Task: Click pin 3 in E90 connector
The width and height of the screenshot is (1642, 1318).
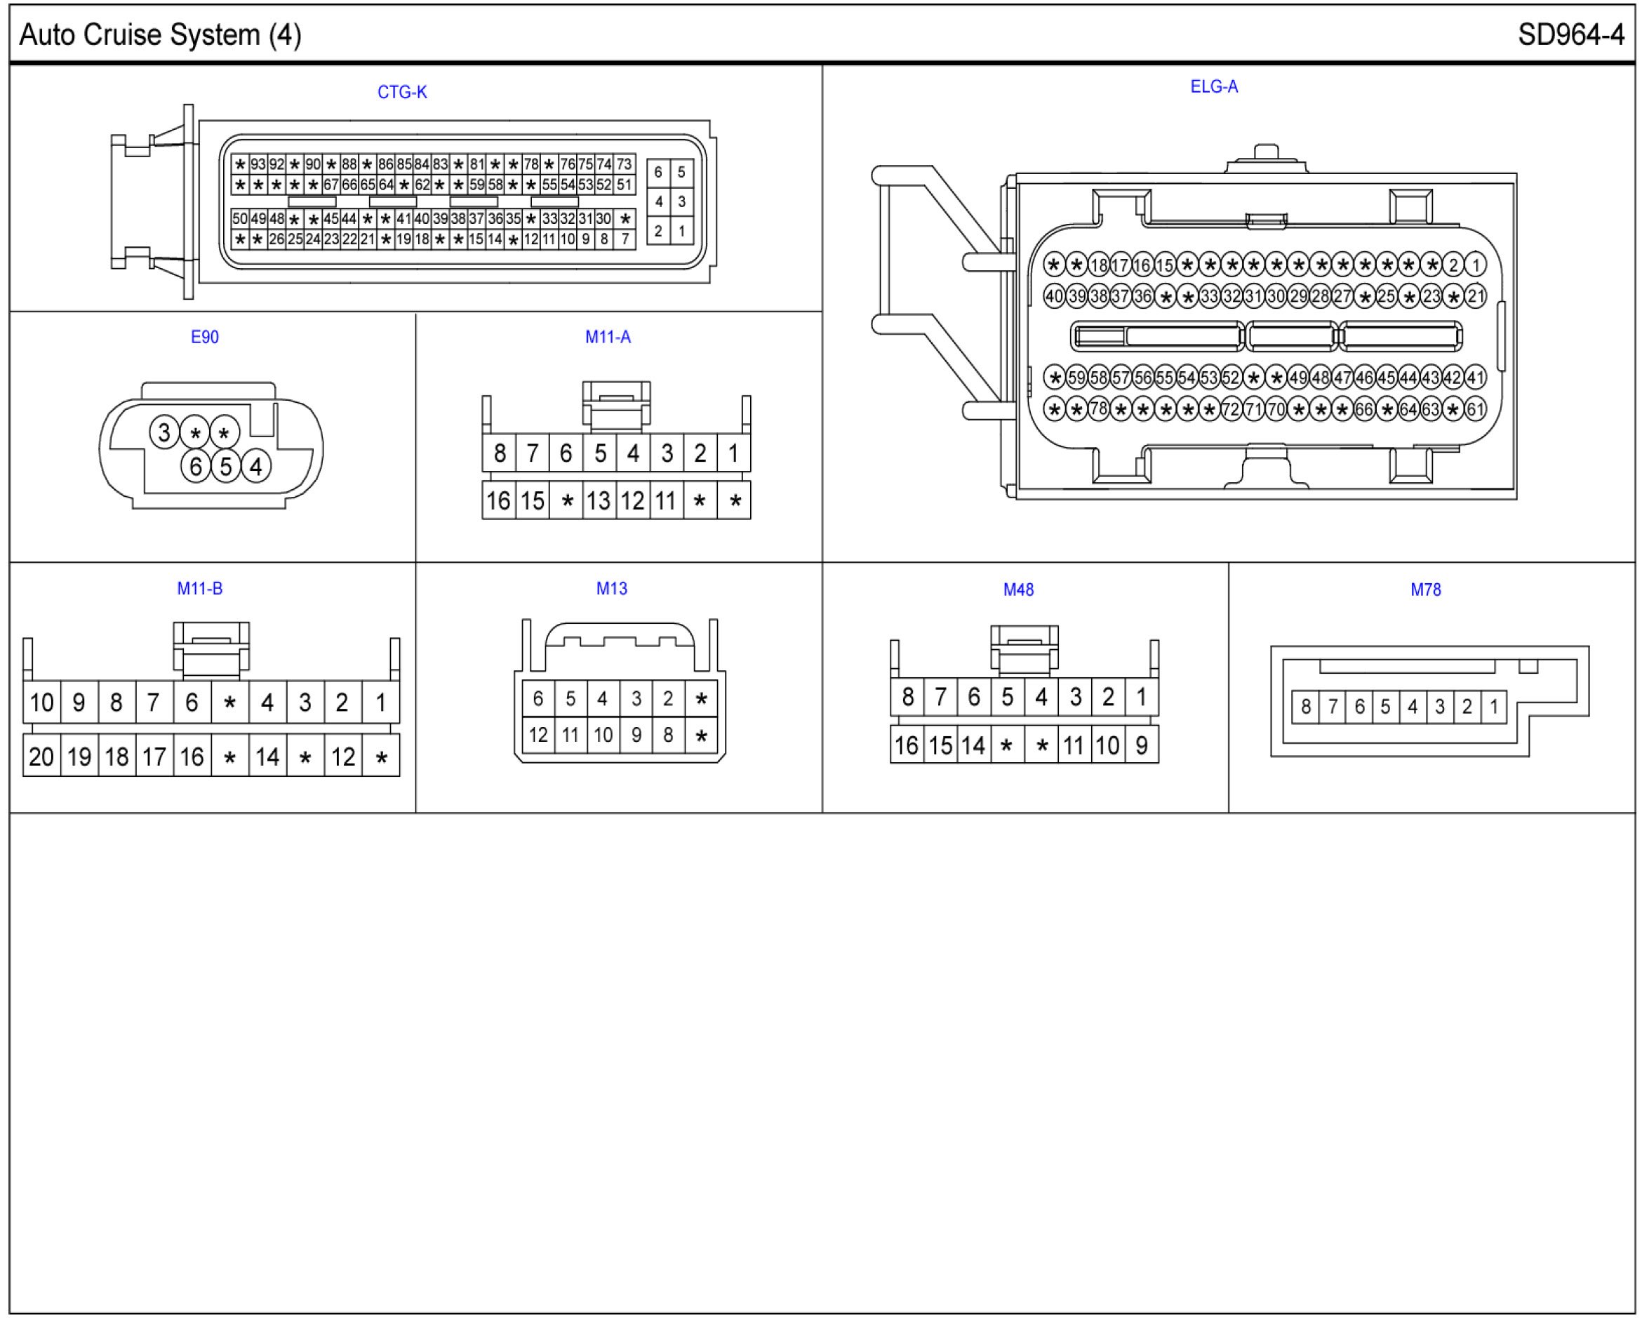Action: pyautogui.click(x=163, y=432)
